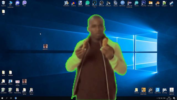
Task: Launch the OBS Studio desktop shortcut
Action: click(101, 4)
